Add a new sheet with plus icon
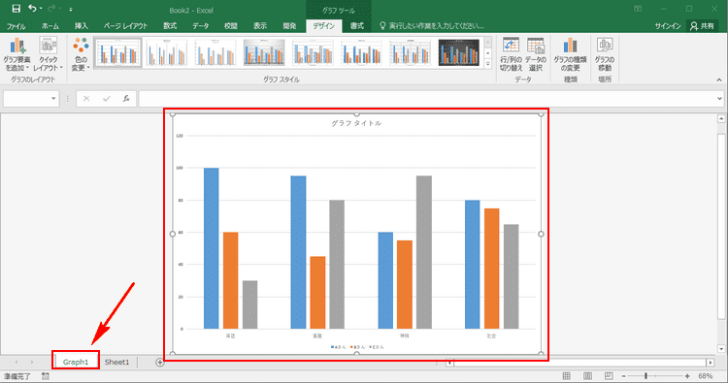The image size is (728, 383). (x=160, y=362)
